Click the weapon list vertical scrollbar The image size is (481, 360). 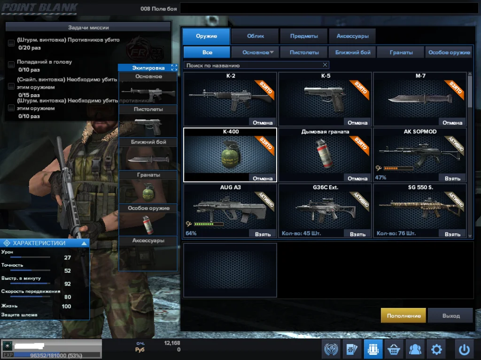[470, 91]
